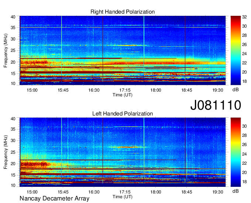Click Frequency (MHz) axis label of Left Handed plot
Image resolution: width=251 pixels, height=203 pixels.
(x=6, y=152)
